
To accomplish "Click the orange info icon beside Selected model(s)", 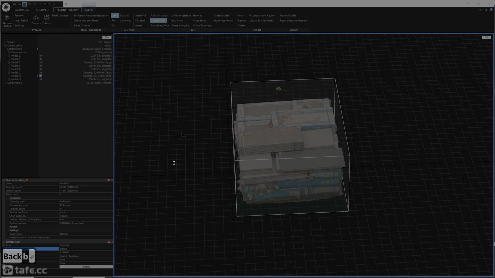I will (x=27, y=180).
